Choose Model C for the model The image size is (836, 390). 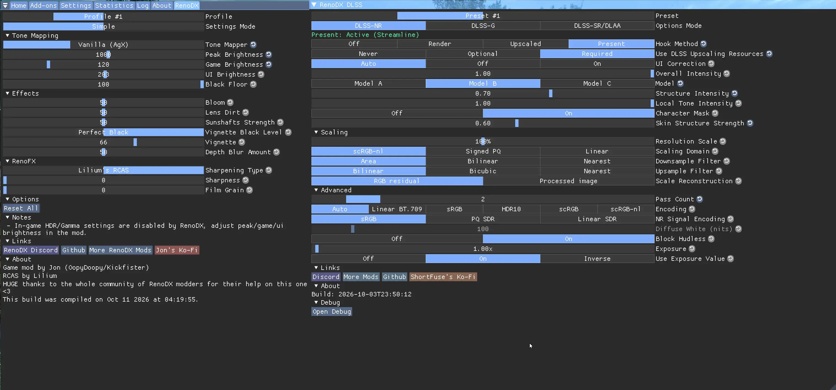[597, 83]
